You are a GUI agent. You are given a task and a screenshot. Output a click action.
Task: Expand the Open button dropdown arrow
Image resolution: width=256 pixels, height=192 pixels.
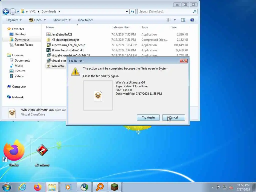[x=45, y=20]
